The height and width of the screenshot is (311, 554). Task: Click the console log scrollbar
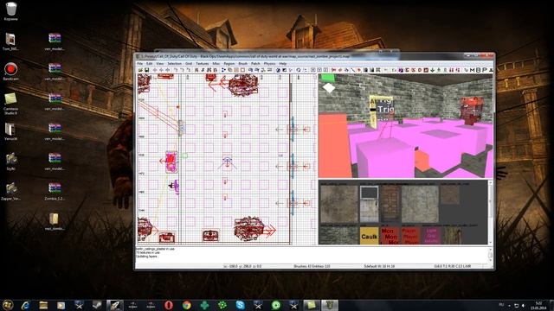[491, 254]
